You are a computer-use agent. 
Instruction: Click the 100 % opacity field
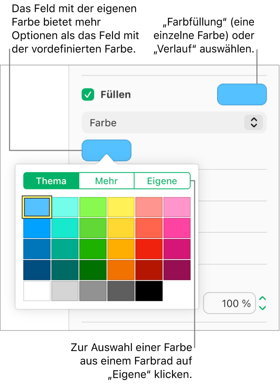(x=230, y=303)
